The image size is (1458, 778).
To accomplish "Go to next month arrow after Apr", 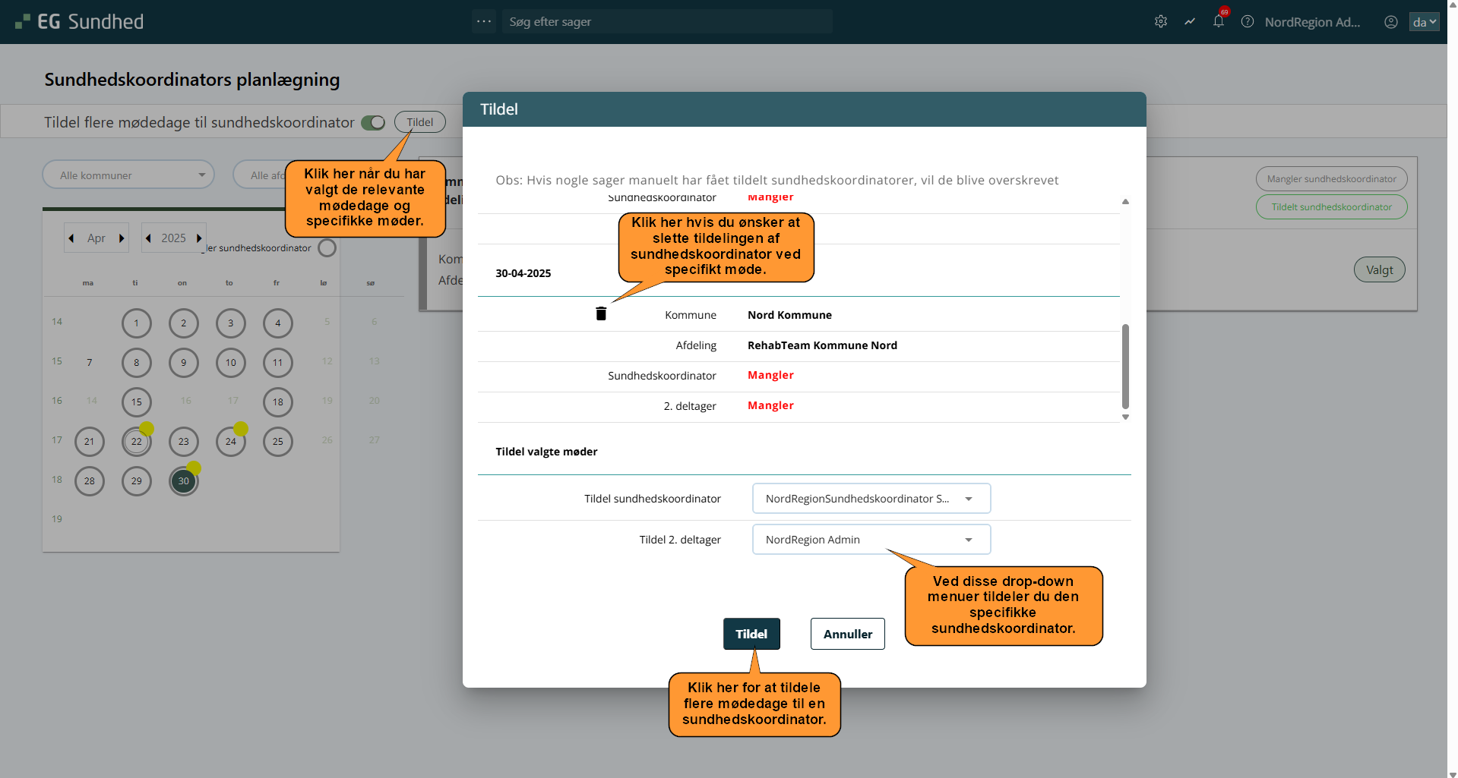I will coord(122,238).
